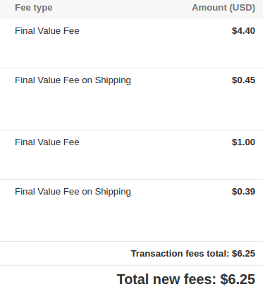Click the large $6.25 total new fees amount

[238, 279]
